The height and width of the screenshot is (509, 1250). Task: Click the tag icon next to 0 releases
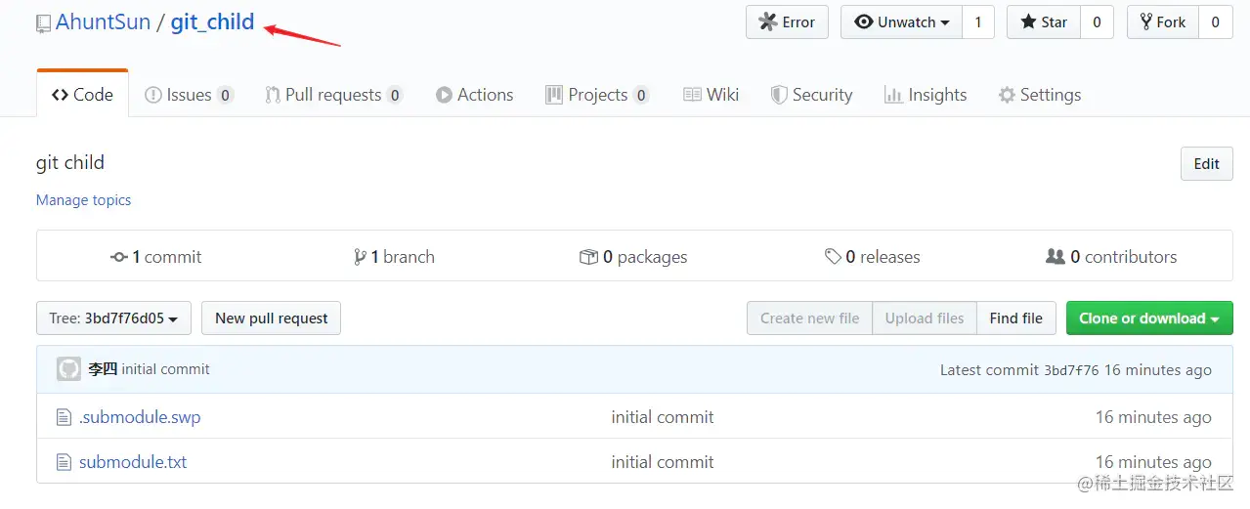tap(833, 257)
